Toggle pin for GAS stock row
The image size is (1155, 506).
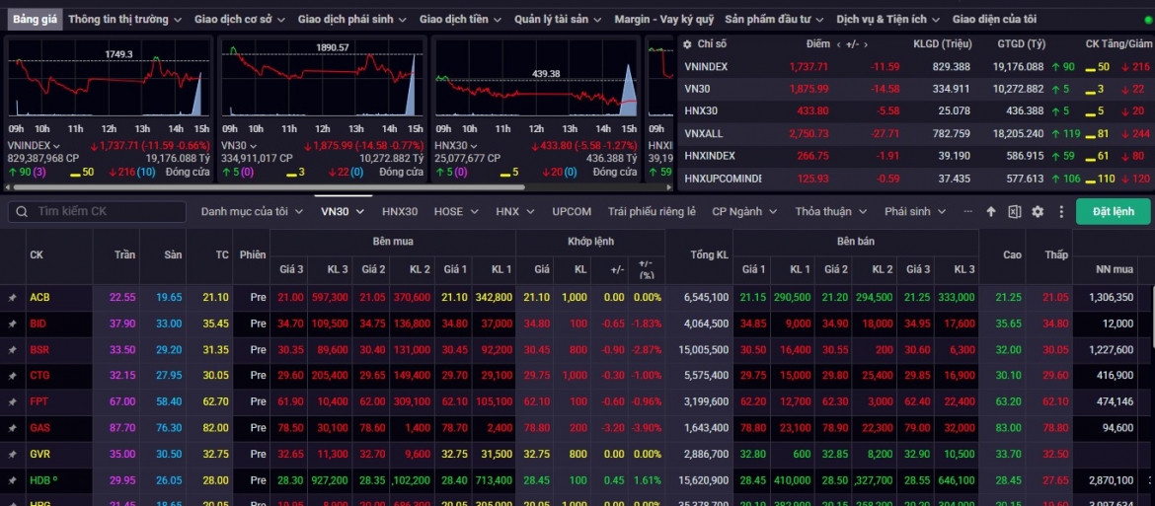tap(12, 428)
